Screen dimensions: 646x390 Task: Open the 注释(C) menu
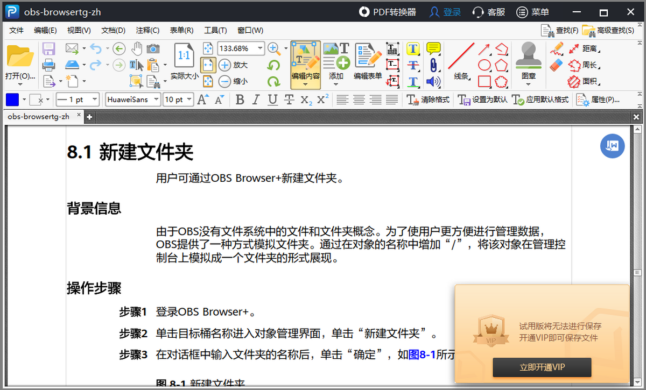pyautogui.click(x=148, y=30)
